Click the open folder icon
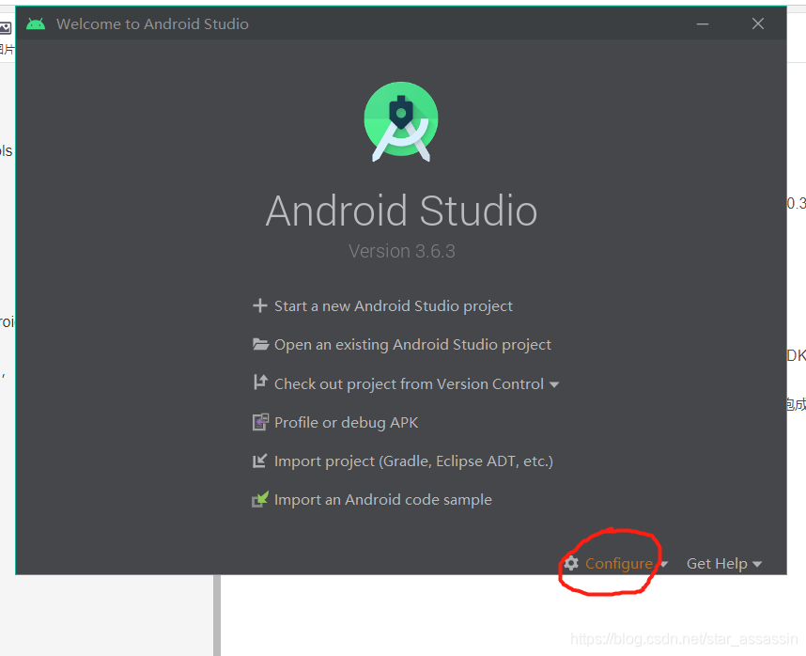The width and height of the screenshot is (806, 656). click(x=260, y=344)
